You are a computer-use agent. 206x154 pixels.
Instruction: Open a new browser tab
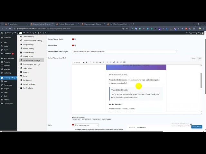click(133, 24)
